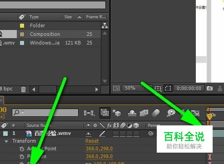
Task: Open grid and guide options icon
Action: pos(158,88)
